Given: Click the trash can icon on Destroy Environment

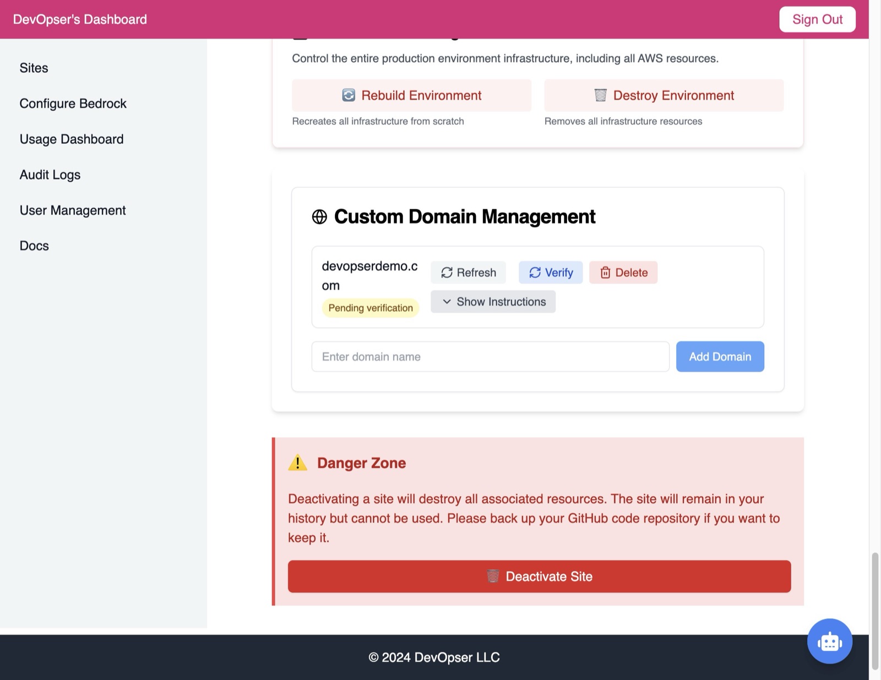Looking at the screenshot, I should [x=600, y=95].
